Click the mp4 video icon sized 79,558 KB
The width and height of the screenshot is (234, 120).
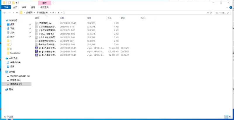tap(37, 48)
